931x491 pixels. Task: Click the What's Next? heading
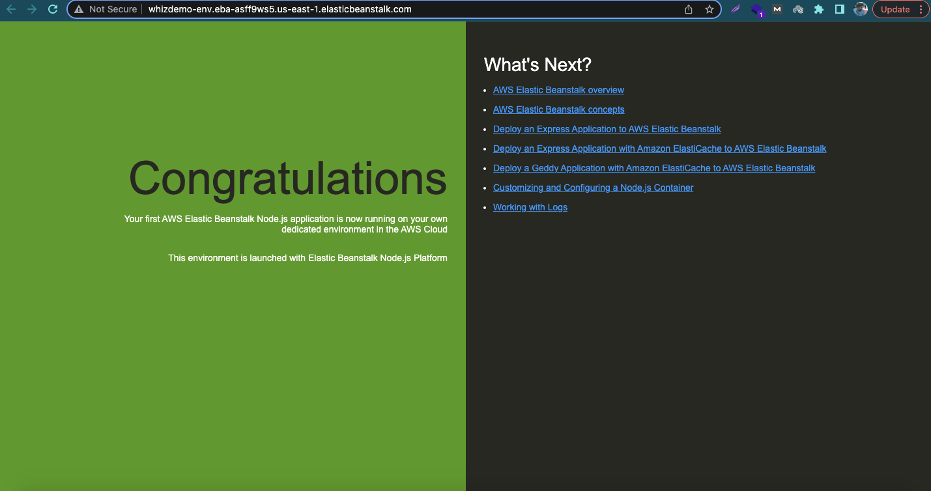pos(537,64)
